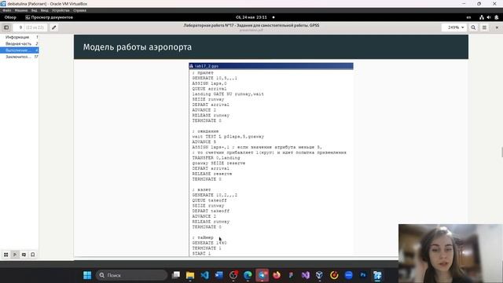503x283 pixels.
Task: Open the document search magnifier
Action: pos(473,28)
